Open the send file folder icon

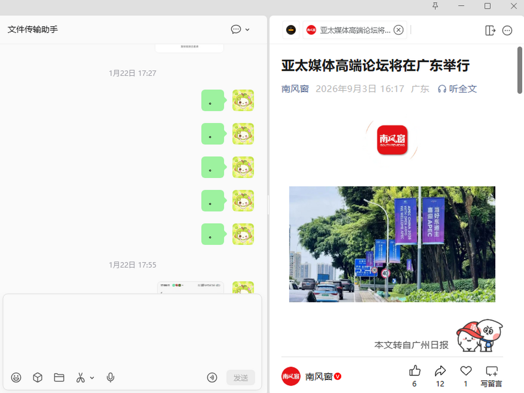pos(59,378)
